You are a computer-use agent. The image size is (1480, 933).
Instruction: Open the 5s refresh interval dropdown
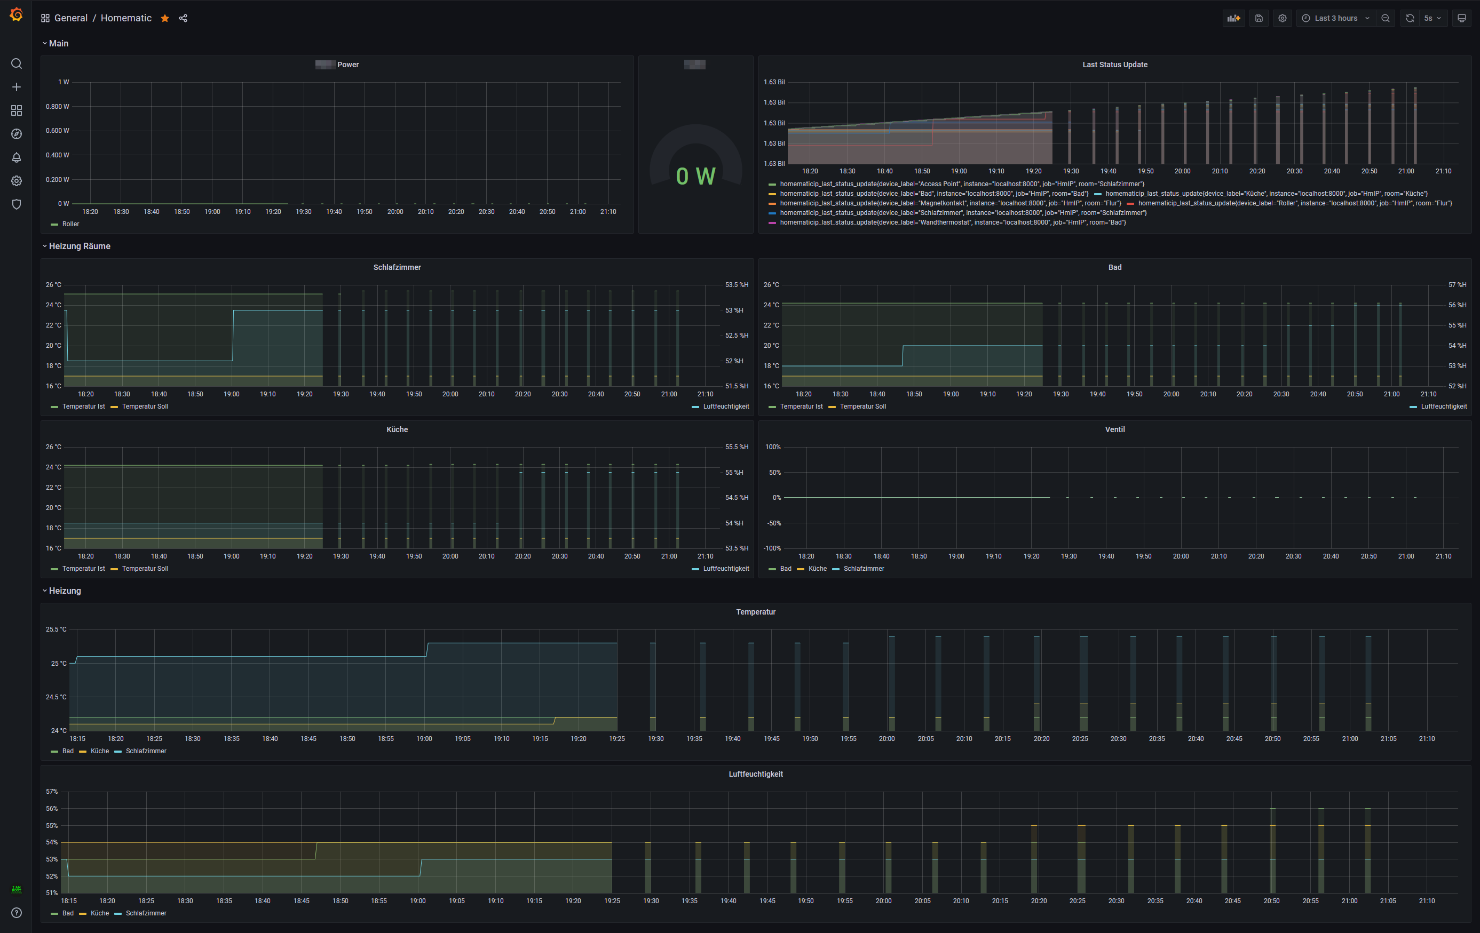[x=1432, y=19]
